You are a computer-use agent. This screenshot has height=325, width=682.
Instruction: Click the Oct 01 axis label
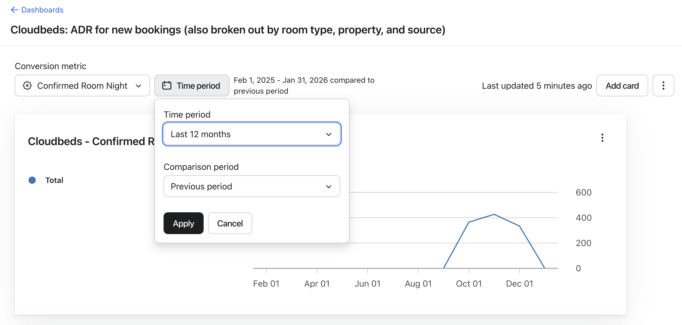point(469,284)
